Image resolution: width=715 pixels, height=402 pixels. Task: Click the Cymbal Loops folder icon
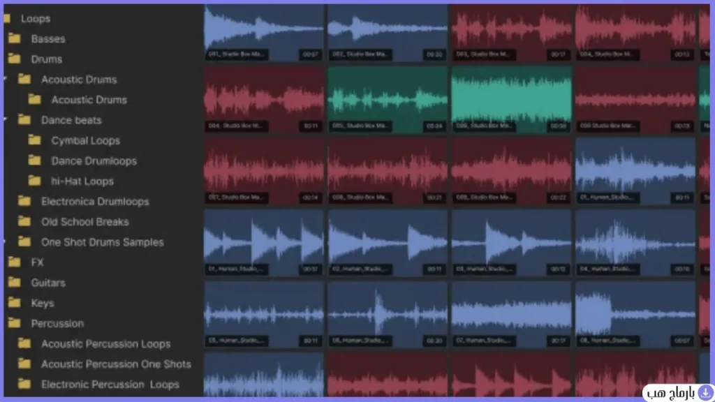click(35, 140)
